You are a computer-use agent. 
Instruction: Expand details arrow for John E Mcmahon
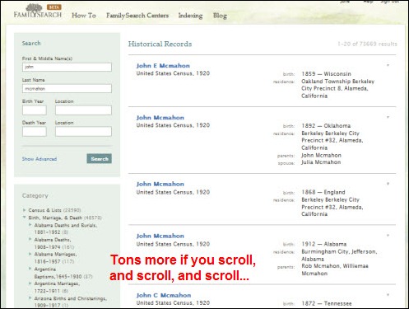(x=388, y=65)
